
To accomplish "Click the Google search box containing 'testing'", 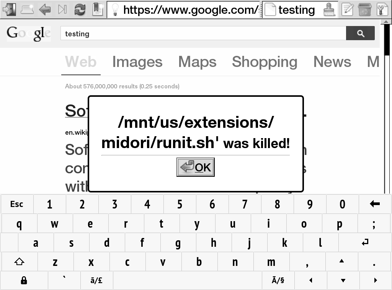I will pos(203,34).
